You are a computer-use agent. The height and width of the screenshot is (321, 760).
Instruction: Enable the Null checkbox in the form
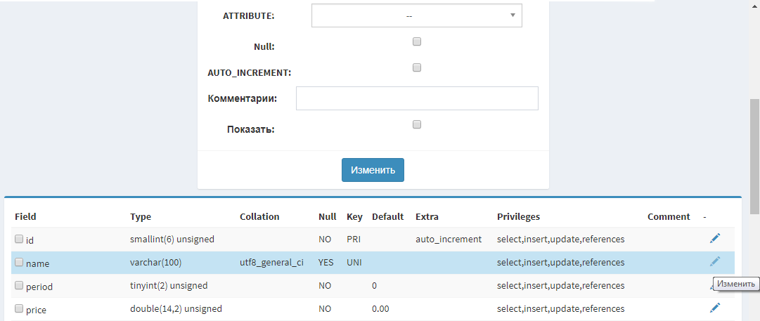click(417, 42)
